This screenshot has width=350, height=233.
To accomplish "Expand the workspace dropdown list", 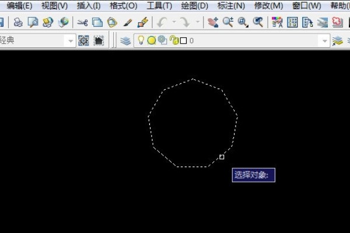I will pyautogui.click(x=70, y=41).
